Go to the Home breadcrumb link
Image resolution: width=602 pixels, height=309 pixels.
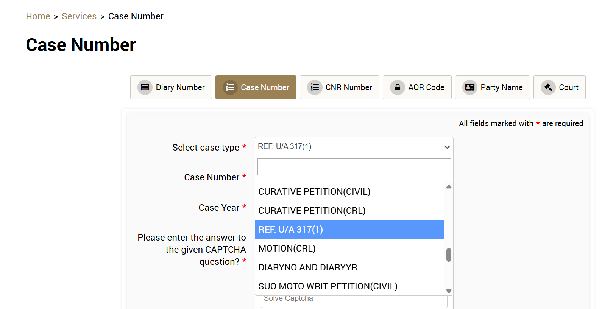click(x=38, y=16)
